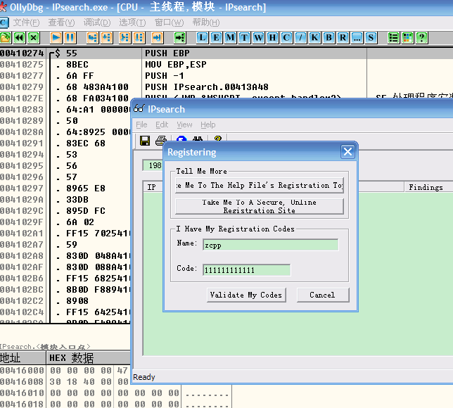Open IPsearch Edit menu

(162, 125)
